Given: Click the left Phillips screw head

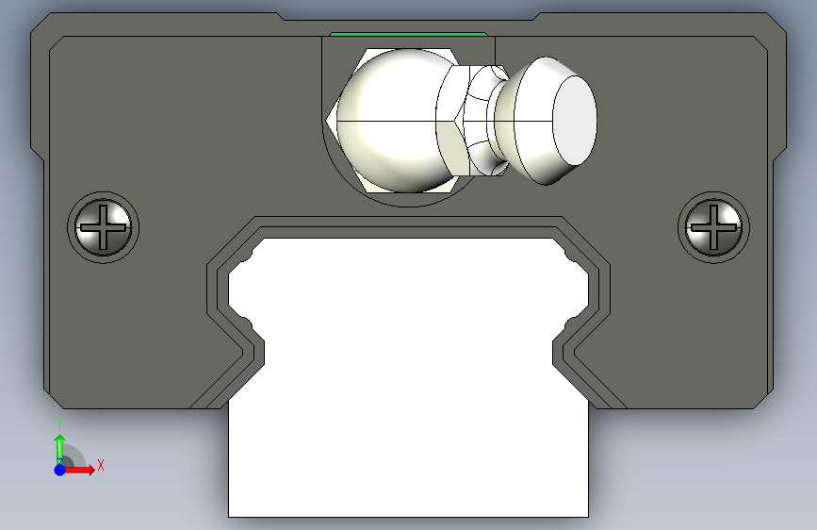Looking at the screenshot, I should coord(103,227).
